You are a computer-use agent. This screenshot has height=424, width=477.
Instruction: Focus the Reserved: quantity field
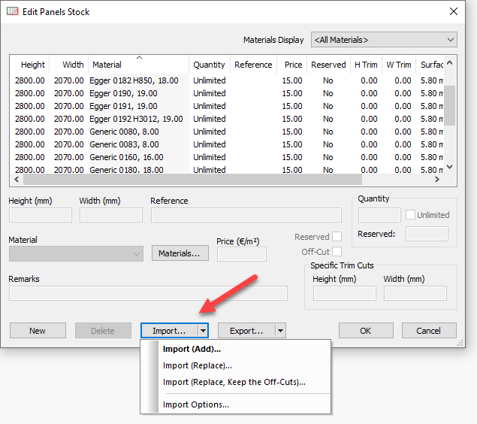coord(427,234)
